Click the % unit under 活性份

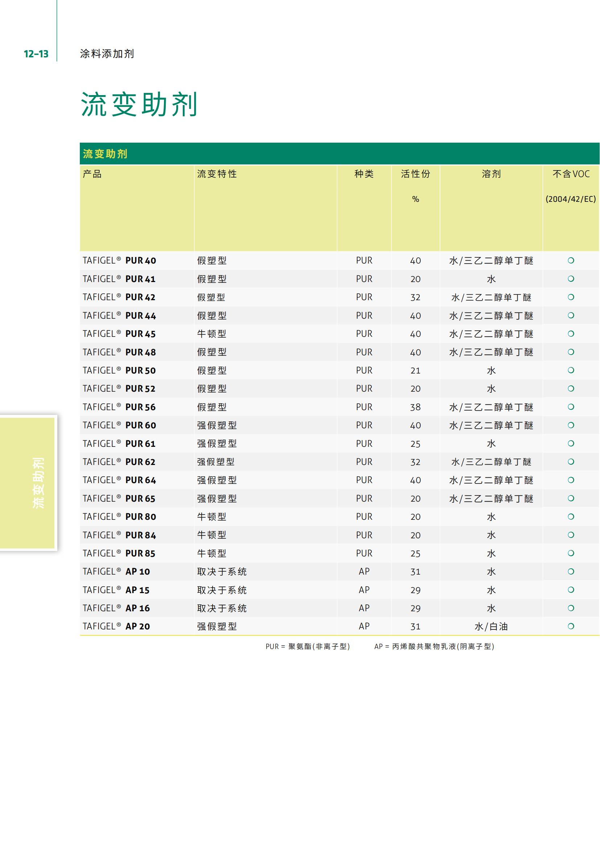416,199
